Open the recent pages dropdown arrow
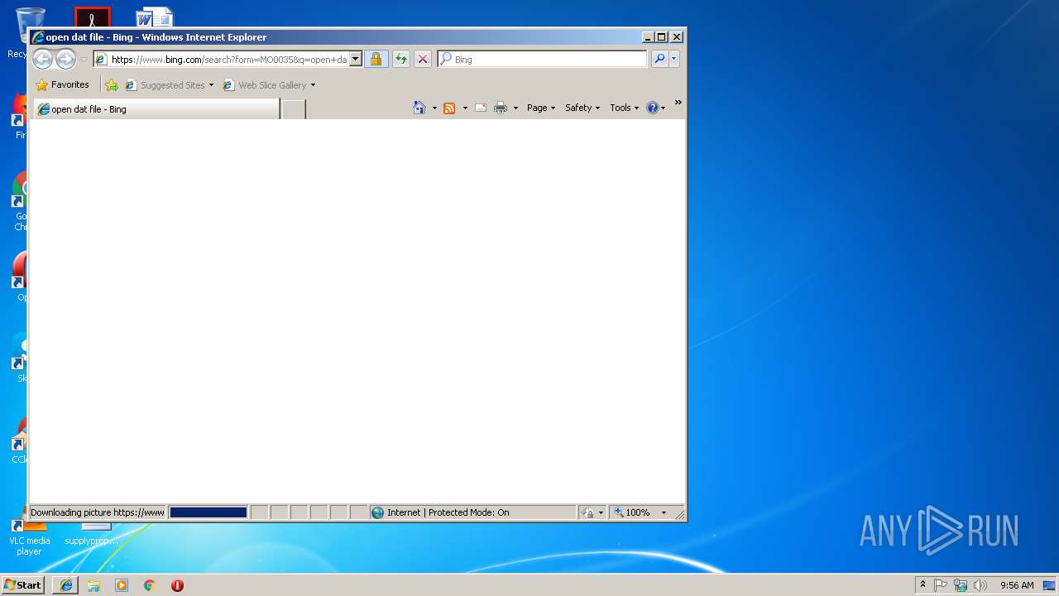 click(x=84, y=60)
